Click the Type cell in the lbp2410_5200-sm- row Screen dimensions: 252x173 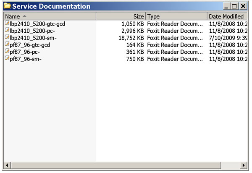click(x=175, y=38)
